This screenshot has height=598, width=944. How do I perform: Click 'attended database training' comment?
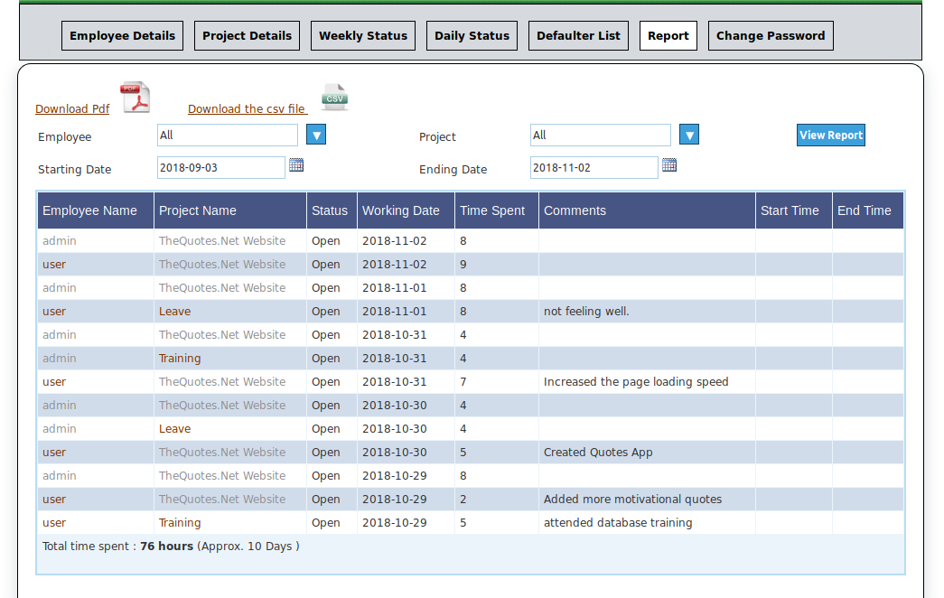coord(618,523)
